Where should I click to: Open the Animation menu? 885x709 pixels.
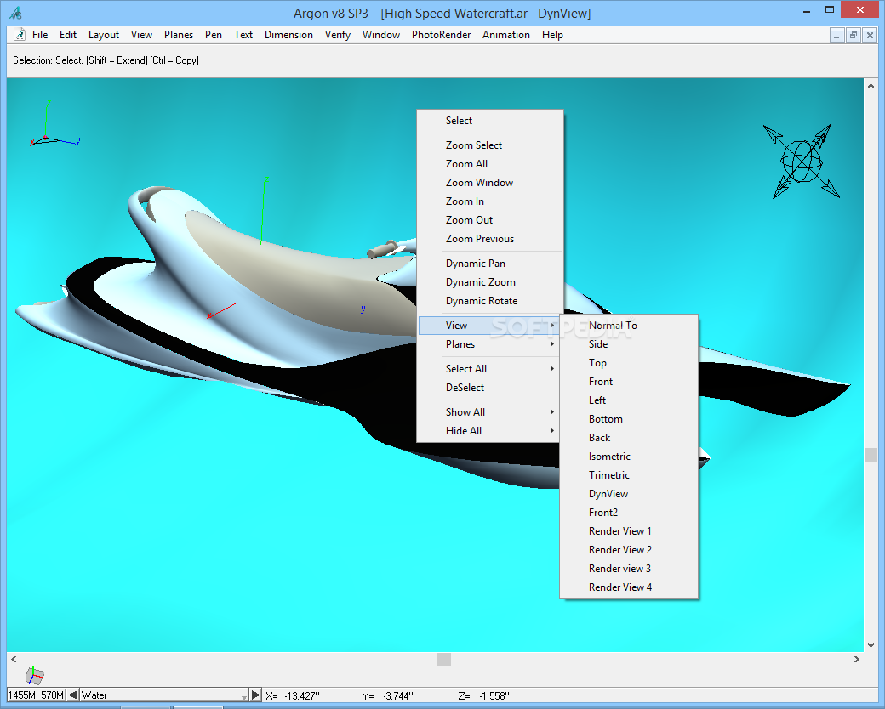coord(505,34)
